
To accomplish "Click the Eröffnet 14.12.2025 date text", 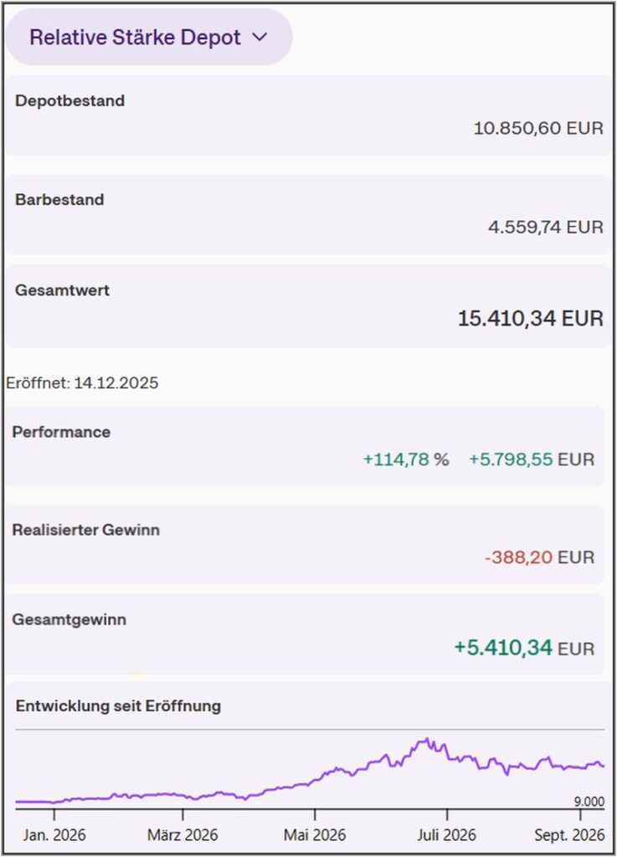I will (82, 382).
